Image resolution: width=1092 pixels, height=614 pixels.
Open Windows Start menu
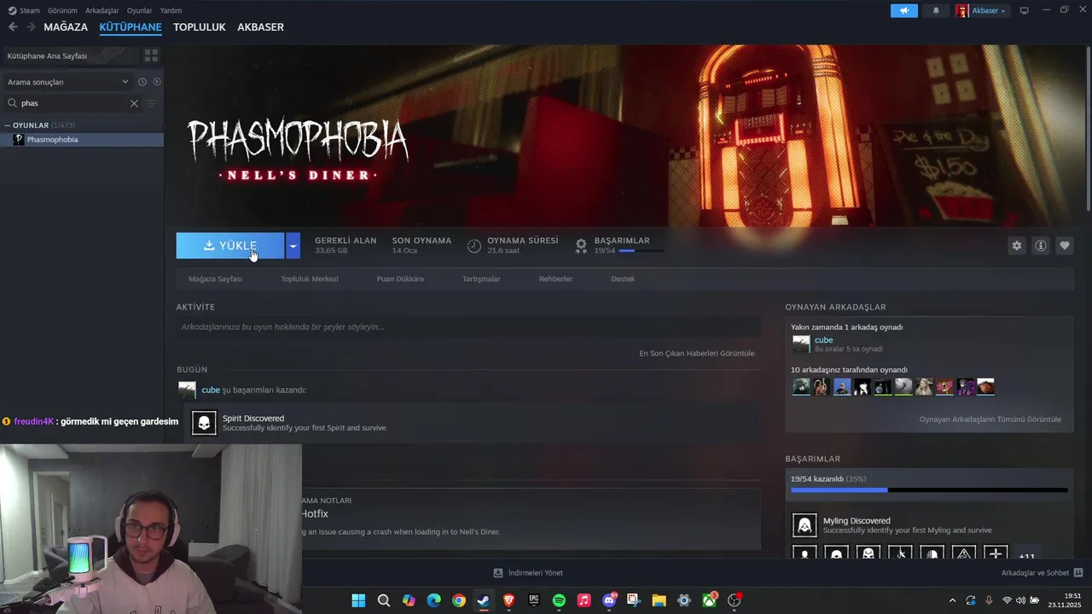[x=358, y=600]
